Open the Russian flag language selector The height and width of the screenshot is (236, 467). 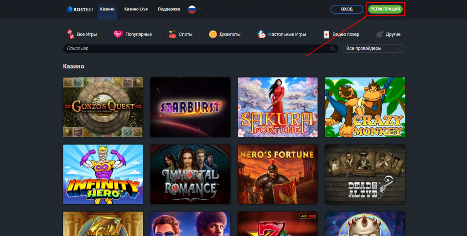pyautogui.click(x=192, y=9)
